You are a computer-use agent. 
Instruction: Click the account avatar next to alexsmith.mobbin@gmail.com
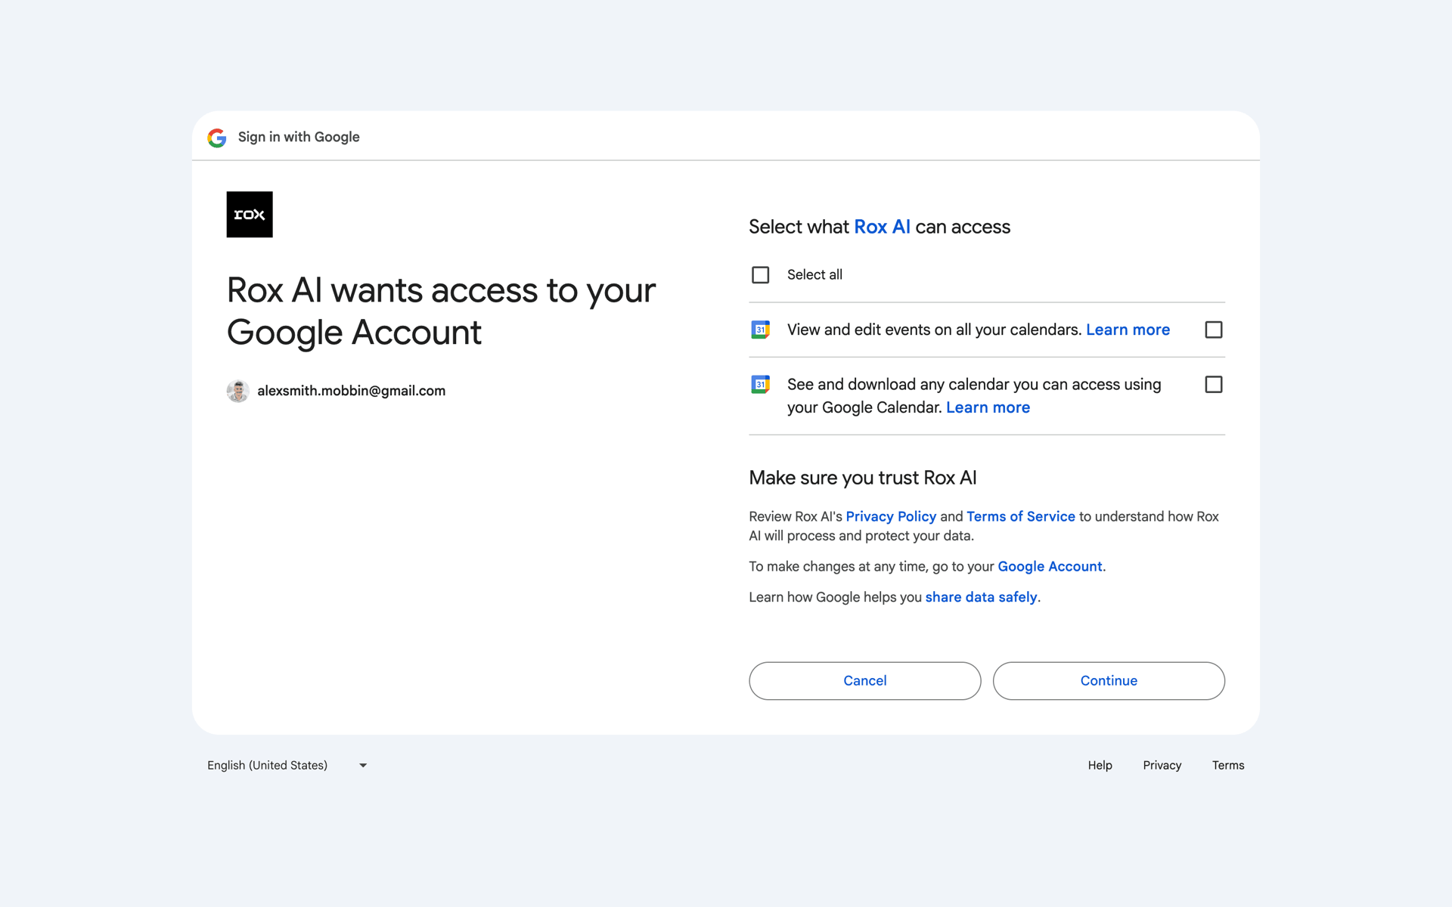pos(238,391)
